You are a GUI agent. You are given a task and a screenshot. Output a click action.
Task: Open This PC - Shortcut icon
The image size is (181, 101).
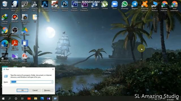click(x=154, y=6)
